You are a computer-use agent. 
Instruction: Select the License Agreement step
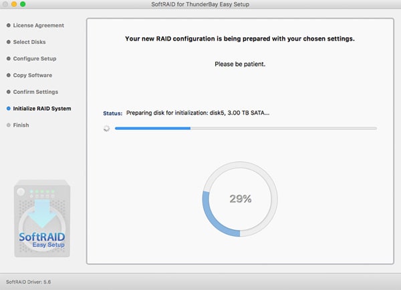(38, 25)
